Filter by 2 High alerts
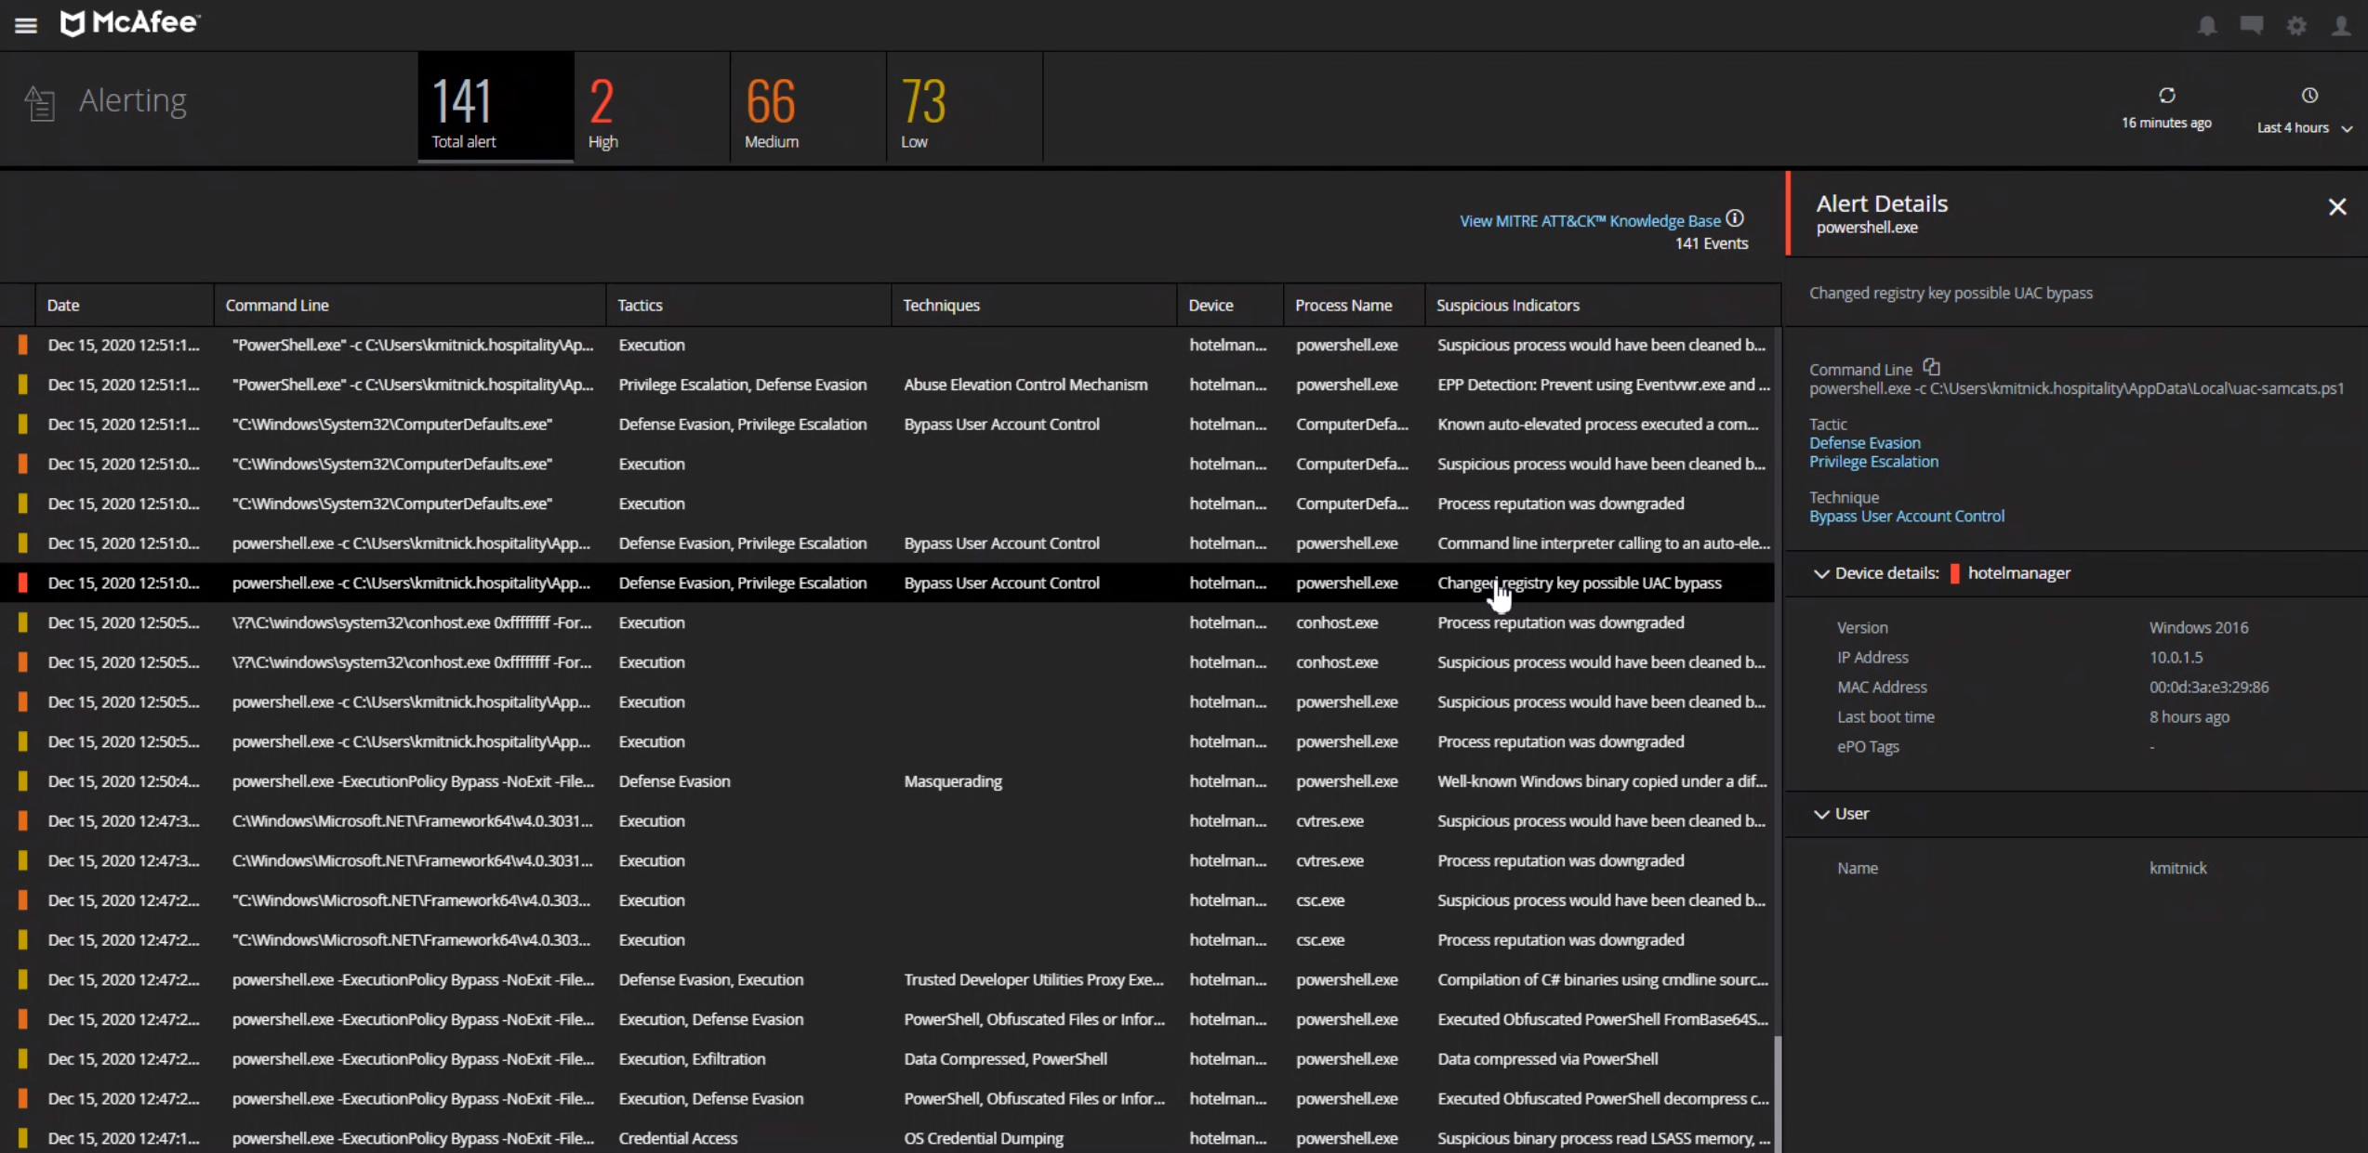2368x1153 pixels. click(652, 107)
